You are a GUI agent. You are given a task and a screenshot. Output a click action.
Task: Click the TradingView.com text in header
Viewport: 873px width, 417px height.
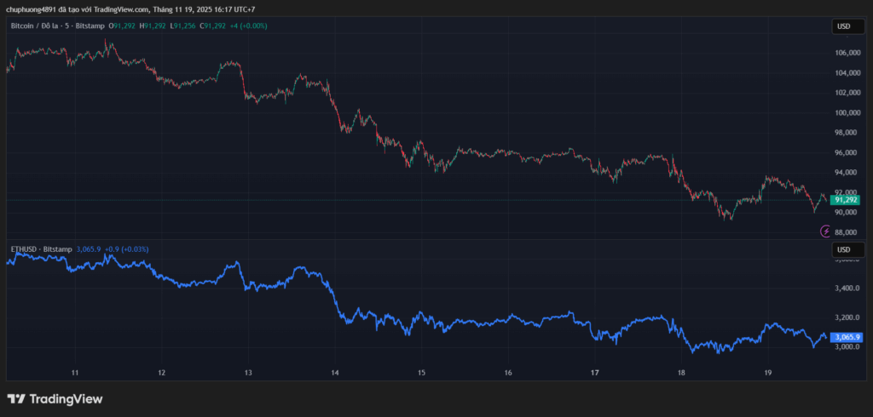(118, 9)
